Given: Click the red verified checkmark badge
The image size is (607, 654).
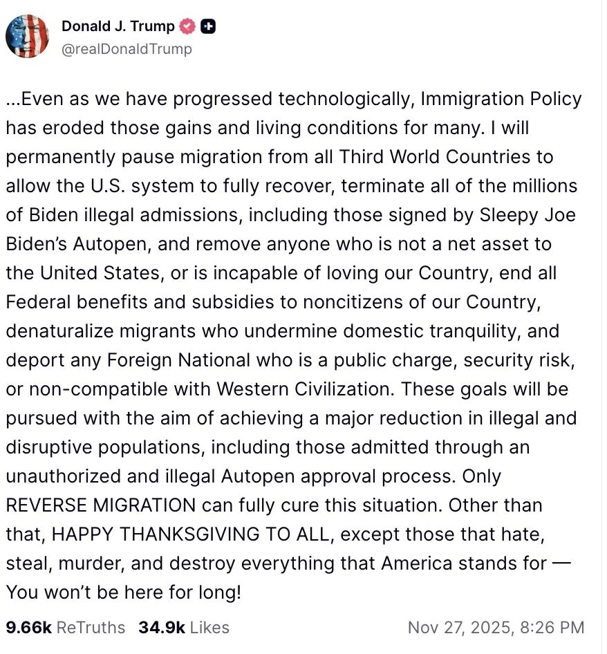Looking at the screenshot, I should click(x=187, y=26).
